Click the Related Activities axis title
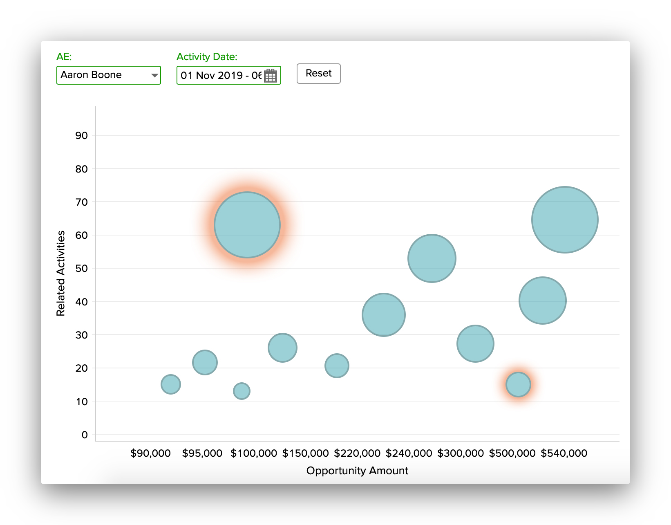The image size is (671, 525). pos(60,274)
